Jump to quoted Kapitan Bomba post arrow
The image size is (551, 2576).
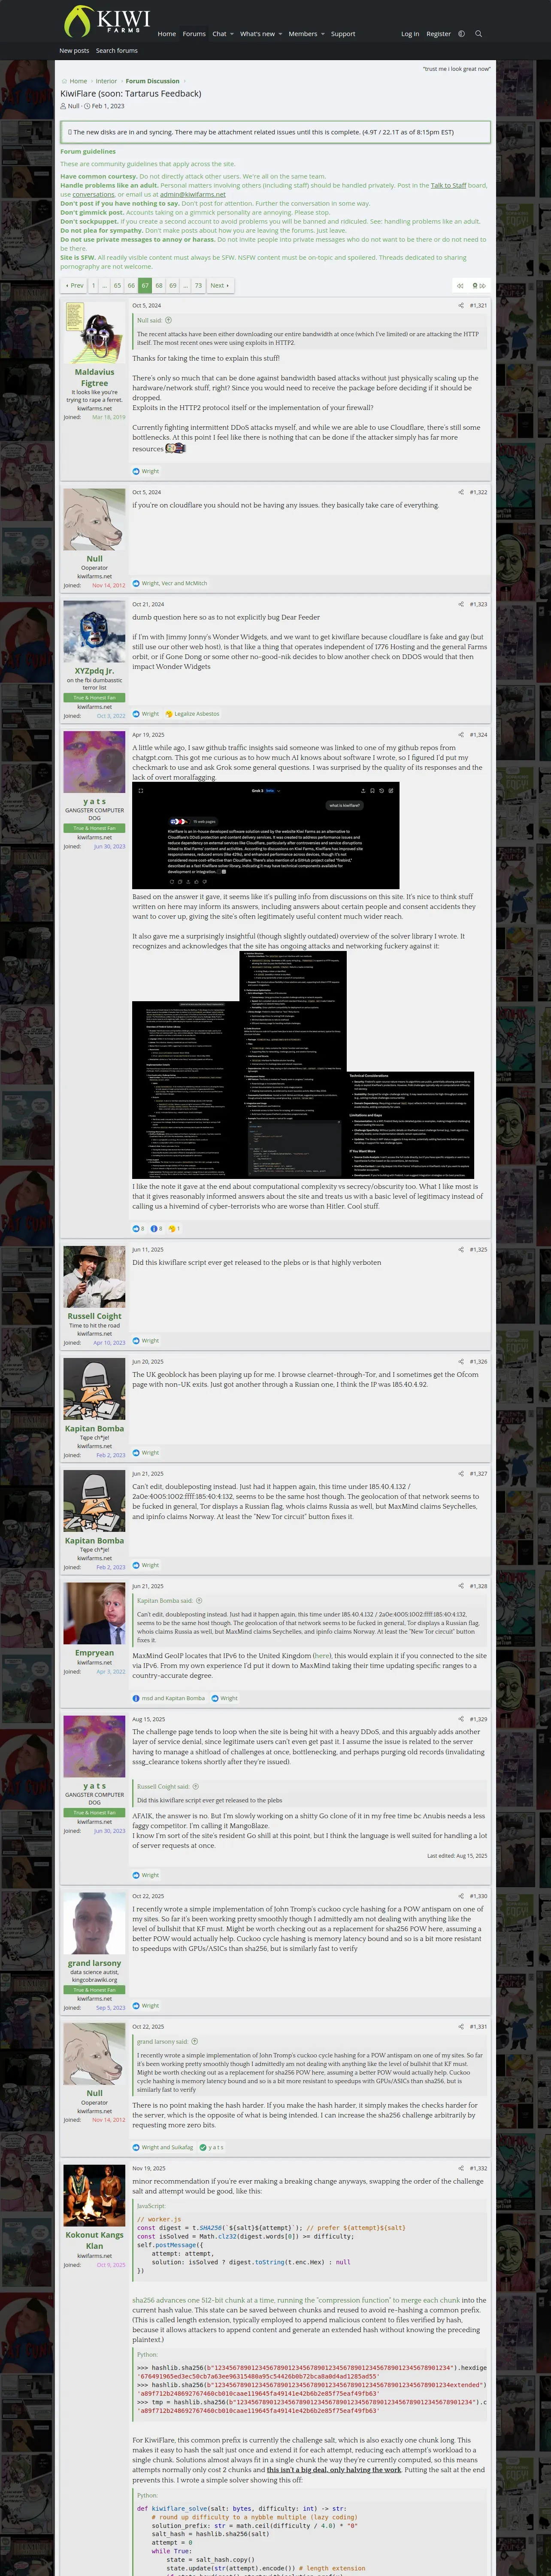pos(199,1601)
